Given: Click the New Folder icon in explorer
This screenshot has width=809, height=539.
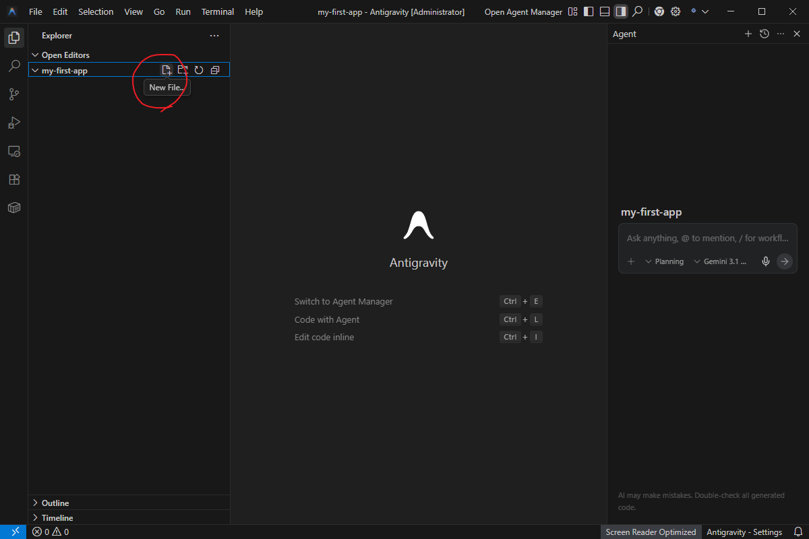Looking at the screenshot, I should point(183,70).
